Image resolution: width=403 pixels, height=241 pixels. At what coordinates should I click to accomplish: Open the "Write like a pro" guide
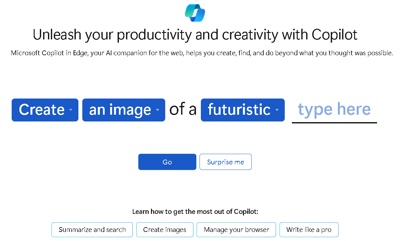point(309,229)
